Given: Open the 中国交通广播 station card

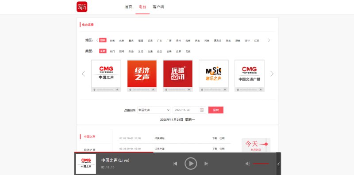Looking at the screenshot, I should point(250,75).
